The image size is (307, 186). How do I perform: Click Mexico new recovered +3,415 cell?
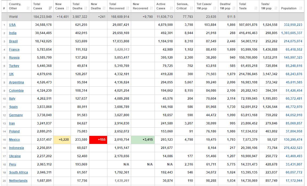coord(143,140)
